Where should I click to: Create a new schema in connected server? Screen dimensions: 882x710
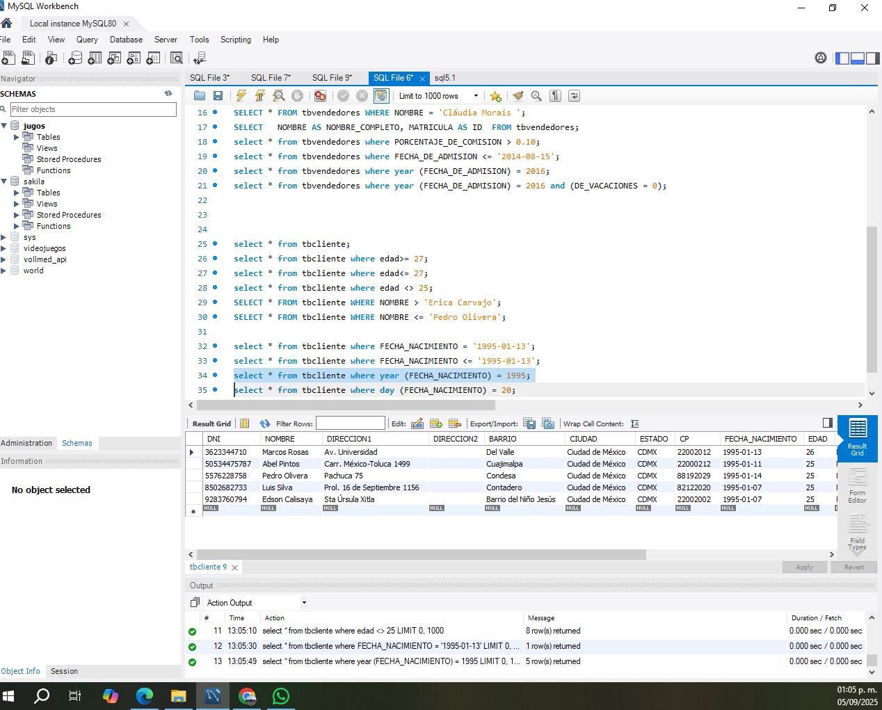click(75, 58)
